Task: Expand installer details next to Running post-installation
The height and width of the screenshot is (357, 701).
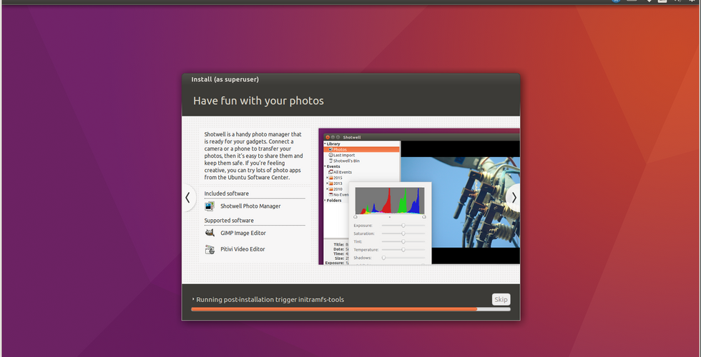Action: point(193,299)
